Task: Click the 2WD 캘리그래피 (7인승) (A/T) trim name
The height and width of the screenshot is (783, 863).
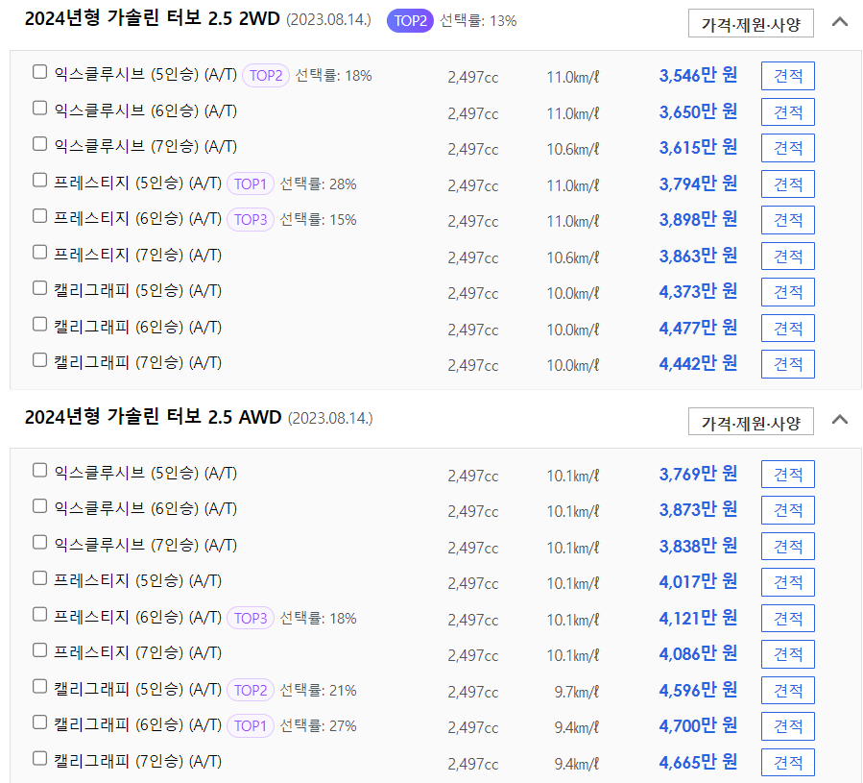Action: pos(137,362)
